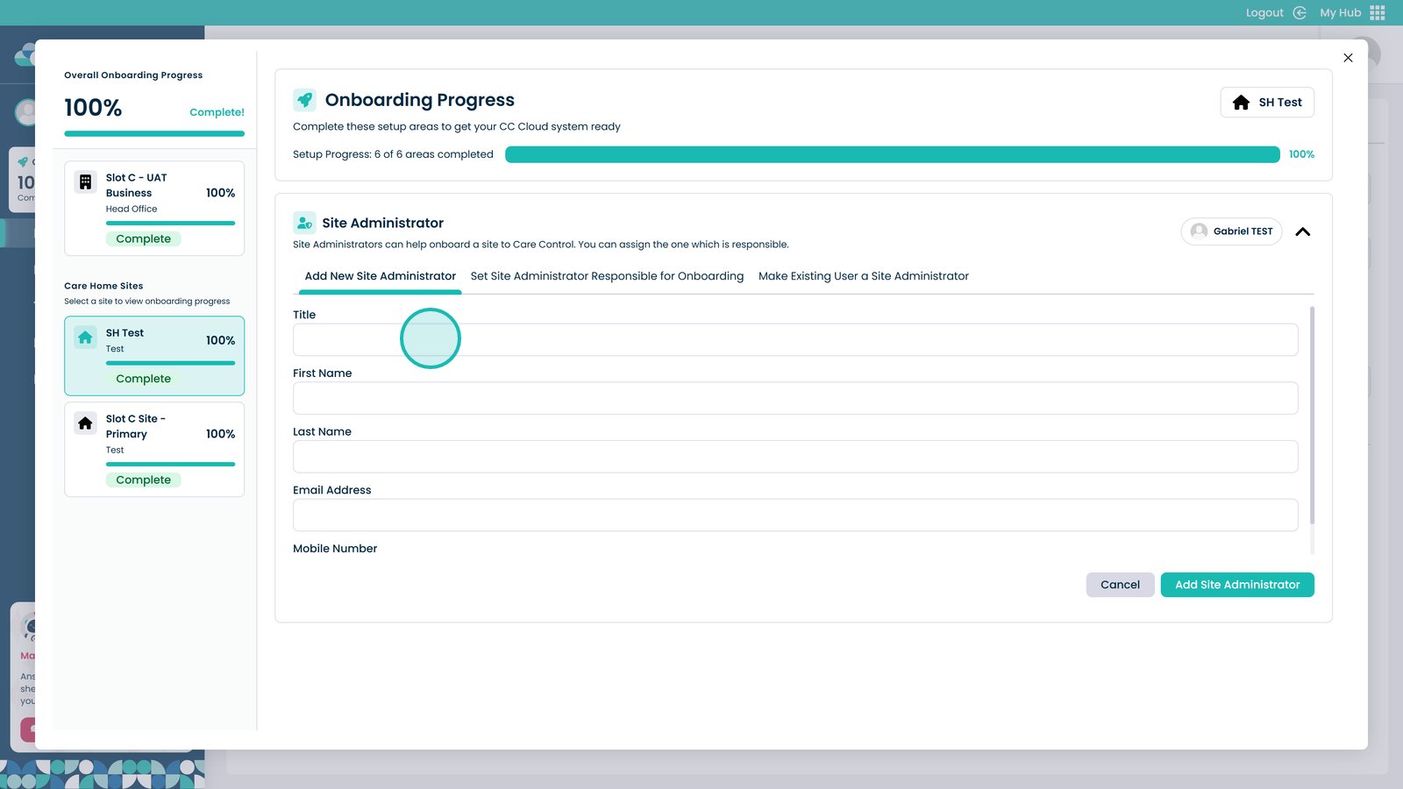Image resolution: width=1403 pixels, height=789 pixels.
Task: Click the SH Test site house icon
Action: point(85,338)
